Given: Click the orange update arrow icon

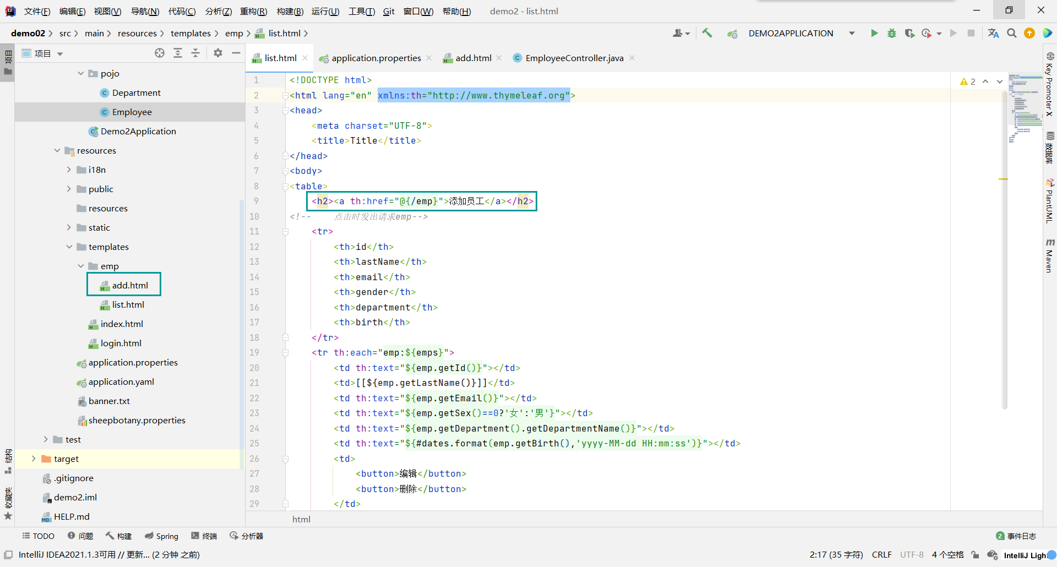Looking at the screenshot, I should [1029, 33].
